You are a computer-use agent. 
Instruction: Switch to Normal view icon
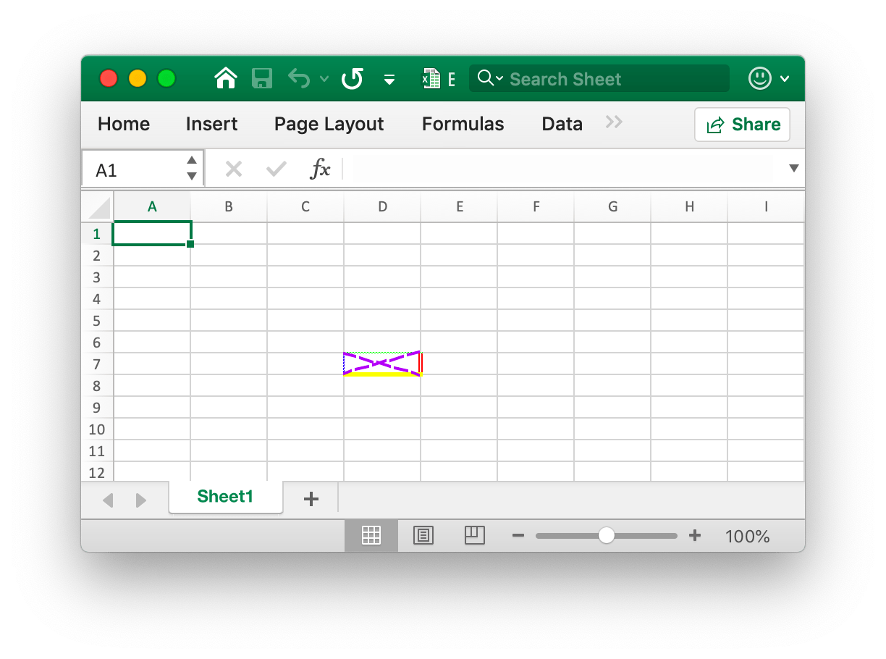pos(371,536)
